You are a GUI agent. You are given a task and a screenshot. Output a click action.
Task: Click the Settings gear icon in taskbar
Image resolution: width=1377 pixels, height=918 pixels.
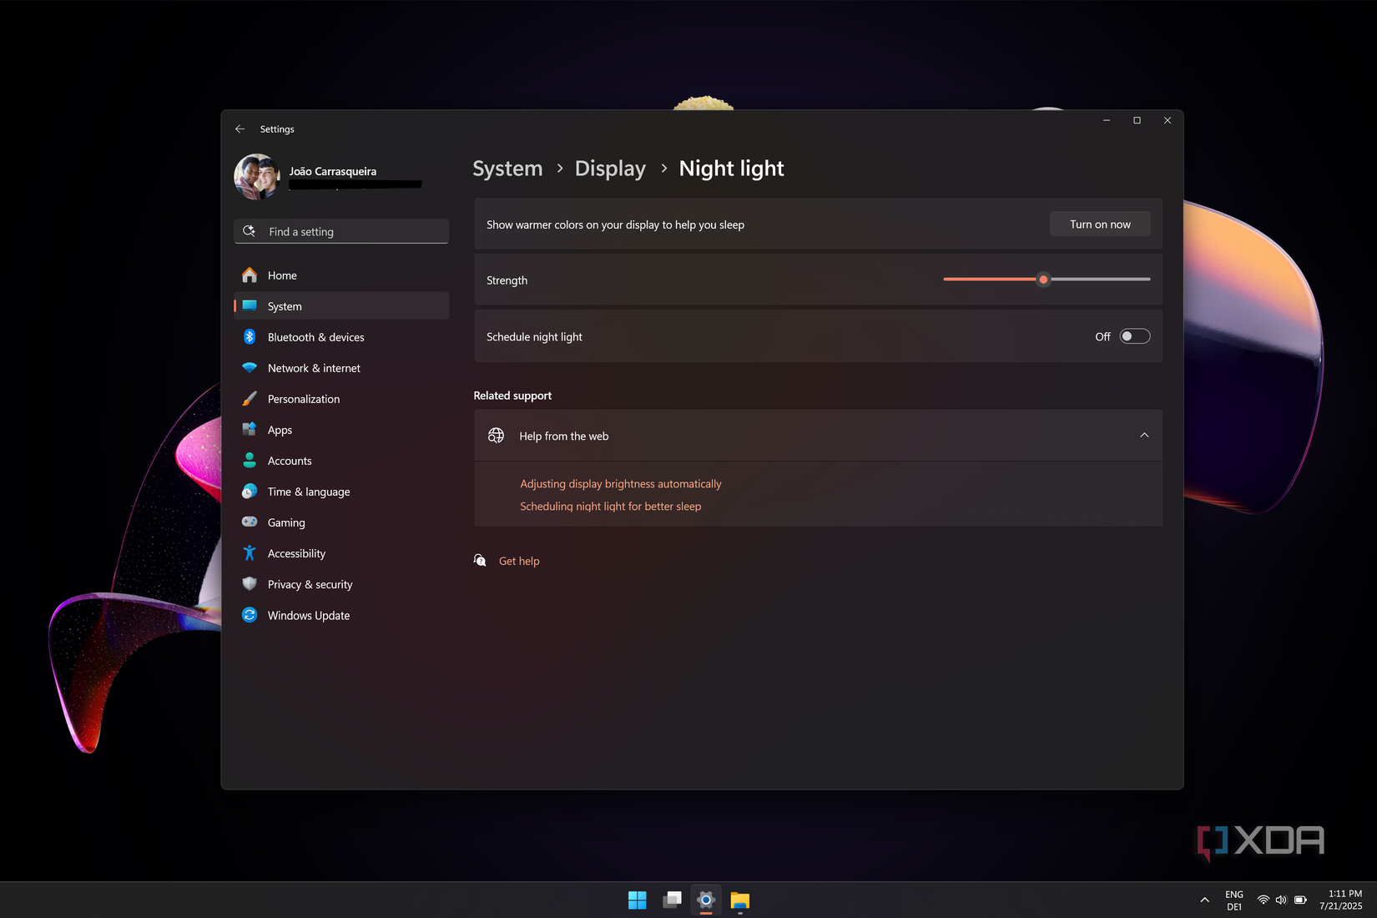[x=706, y=900]
